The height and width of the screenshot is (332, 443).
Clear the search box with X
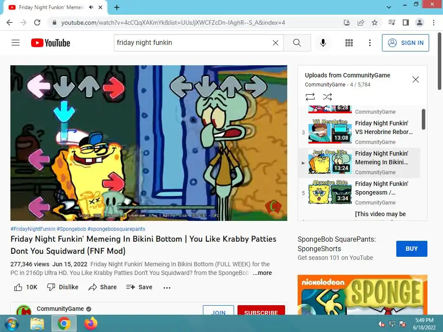pyautogui.click(x=276, y=43)
